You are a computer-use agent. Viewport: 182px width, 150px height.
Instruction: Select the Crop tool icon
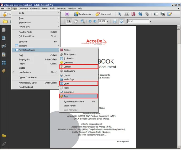point(140,14)
